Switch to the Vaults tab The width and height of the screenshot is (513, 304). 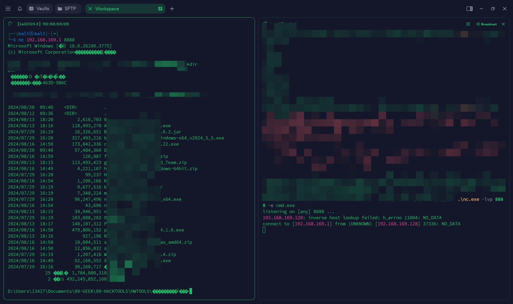[x=40, y=9]
